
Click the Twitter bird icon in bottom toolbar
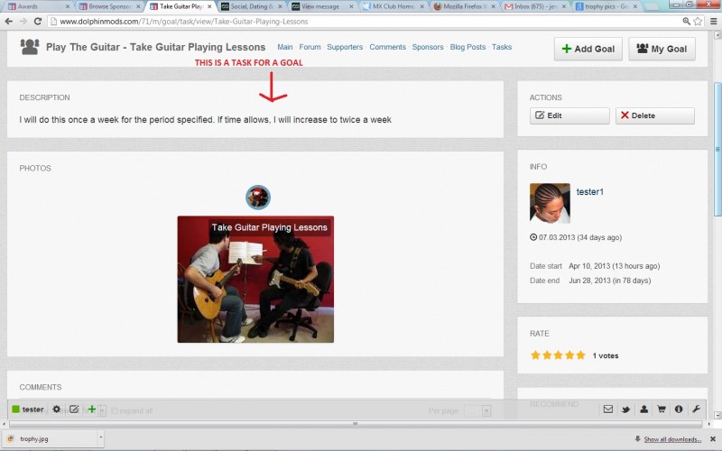pyautogui.click(x=625, y=410)
